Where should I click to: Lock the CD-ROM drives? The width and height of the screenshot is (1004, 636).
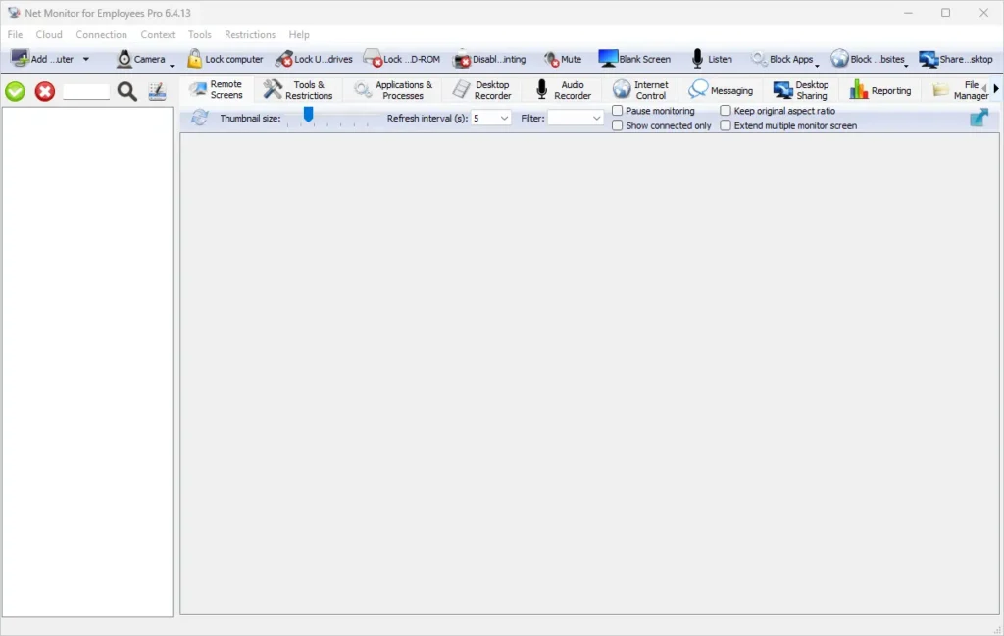coord(402,58)
